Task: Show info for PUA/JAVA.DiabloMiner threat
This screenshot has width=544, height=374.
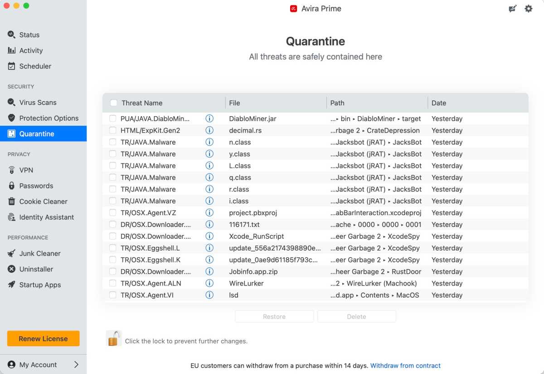Action: (209, 118)
